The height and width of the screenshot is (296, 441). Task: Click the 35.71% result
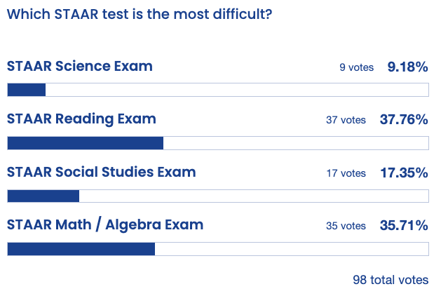[x=403, y=226]
